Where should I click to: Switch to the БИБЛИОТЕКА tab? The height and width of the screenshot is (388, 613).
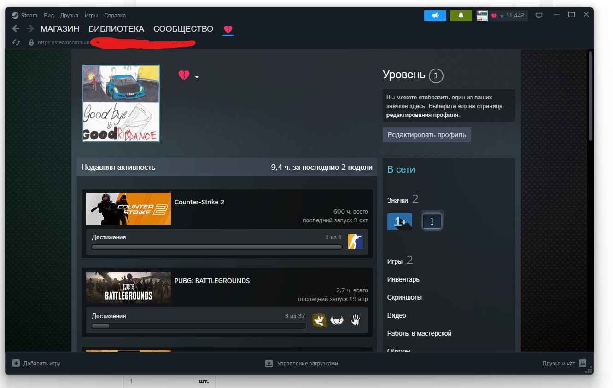pos(117,29)
